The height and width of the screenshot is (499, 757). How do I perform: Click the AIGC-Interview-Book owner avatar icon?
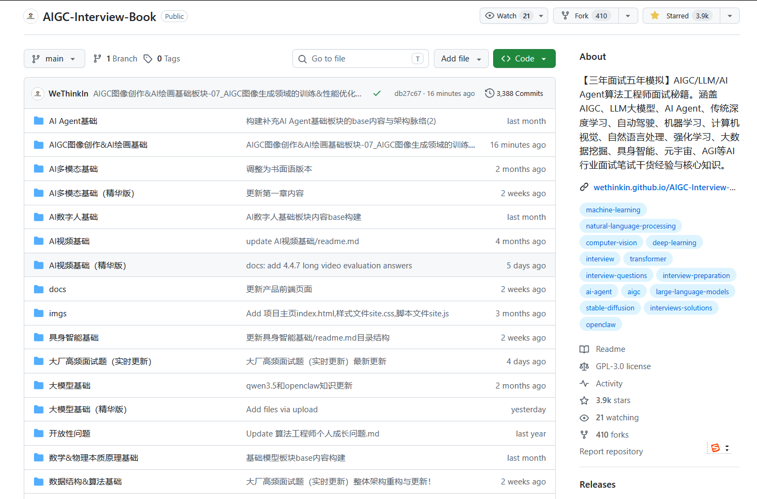pos(31,16)
